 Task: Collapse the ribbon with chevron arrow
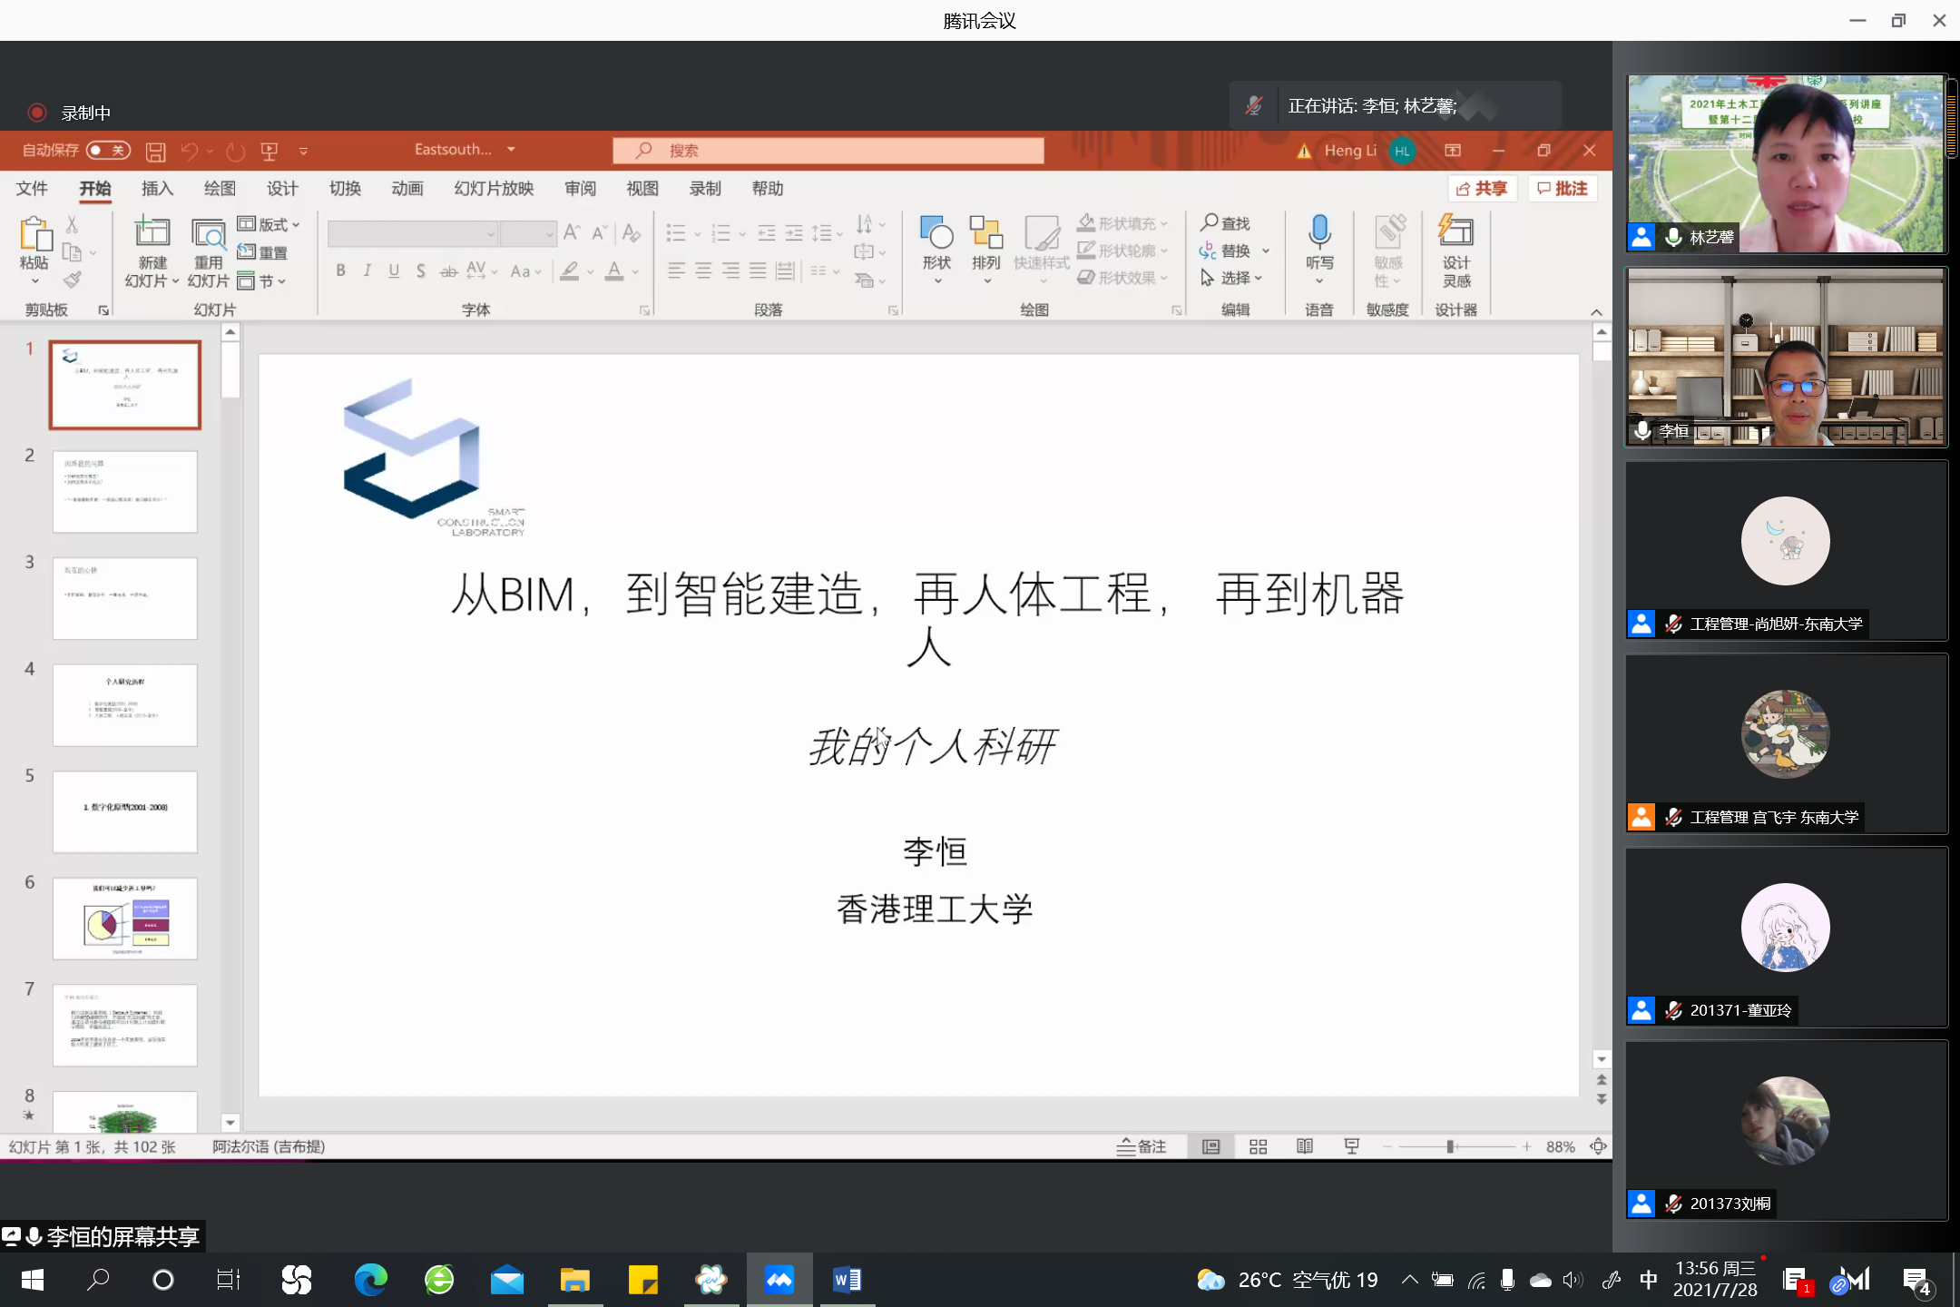pyautogui.click(x=1596, y=311)
